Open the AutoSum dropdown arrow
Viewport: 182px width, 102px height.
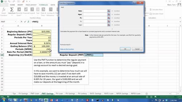point(12,15)
